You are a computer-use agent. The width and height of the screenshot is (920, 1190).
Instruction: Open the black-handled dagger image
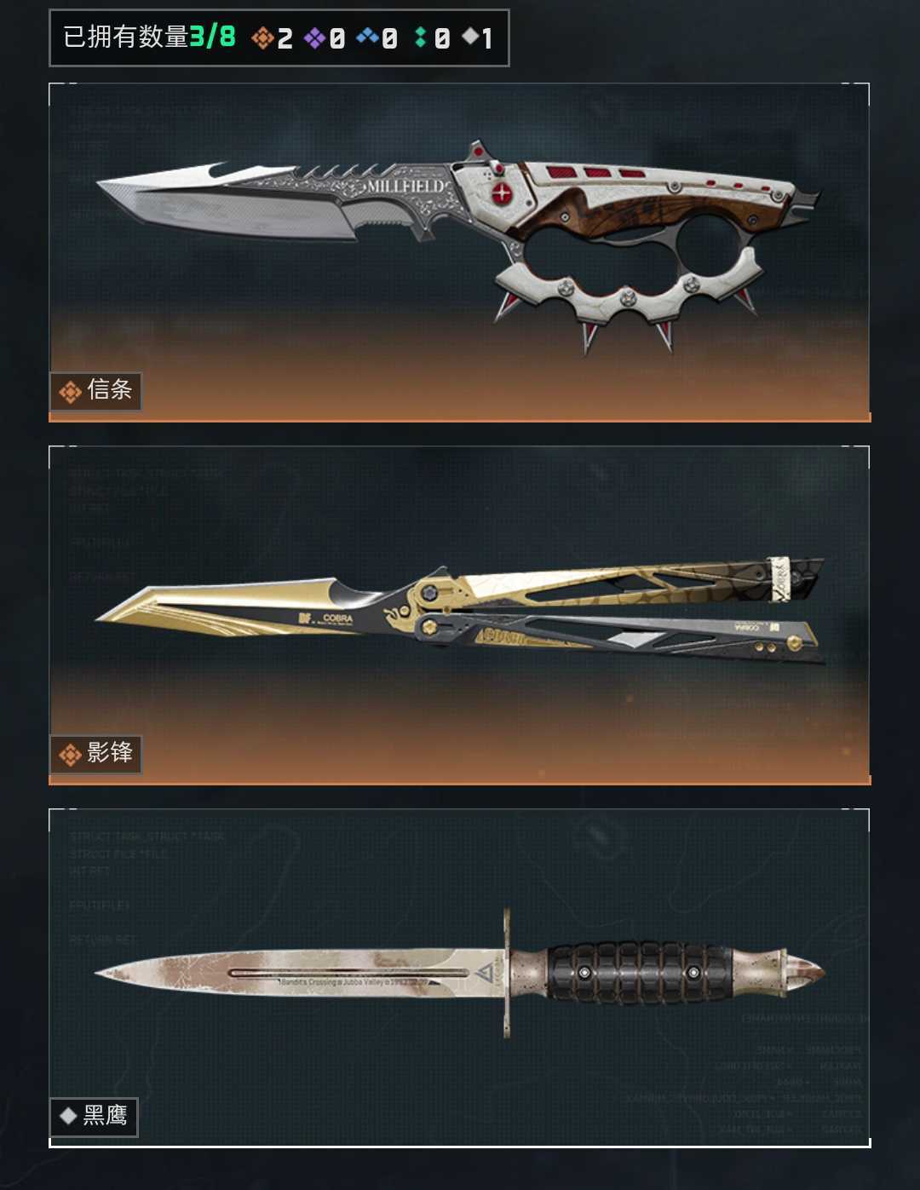[459, 973]
